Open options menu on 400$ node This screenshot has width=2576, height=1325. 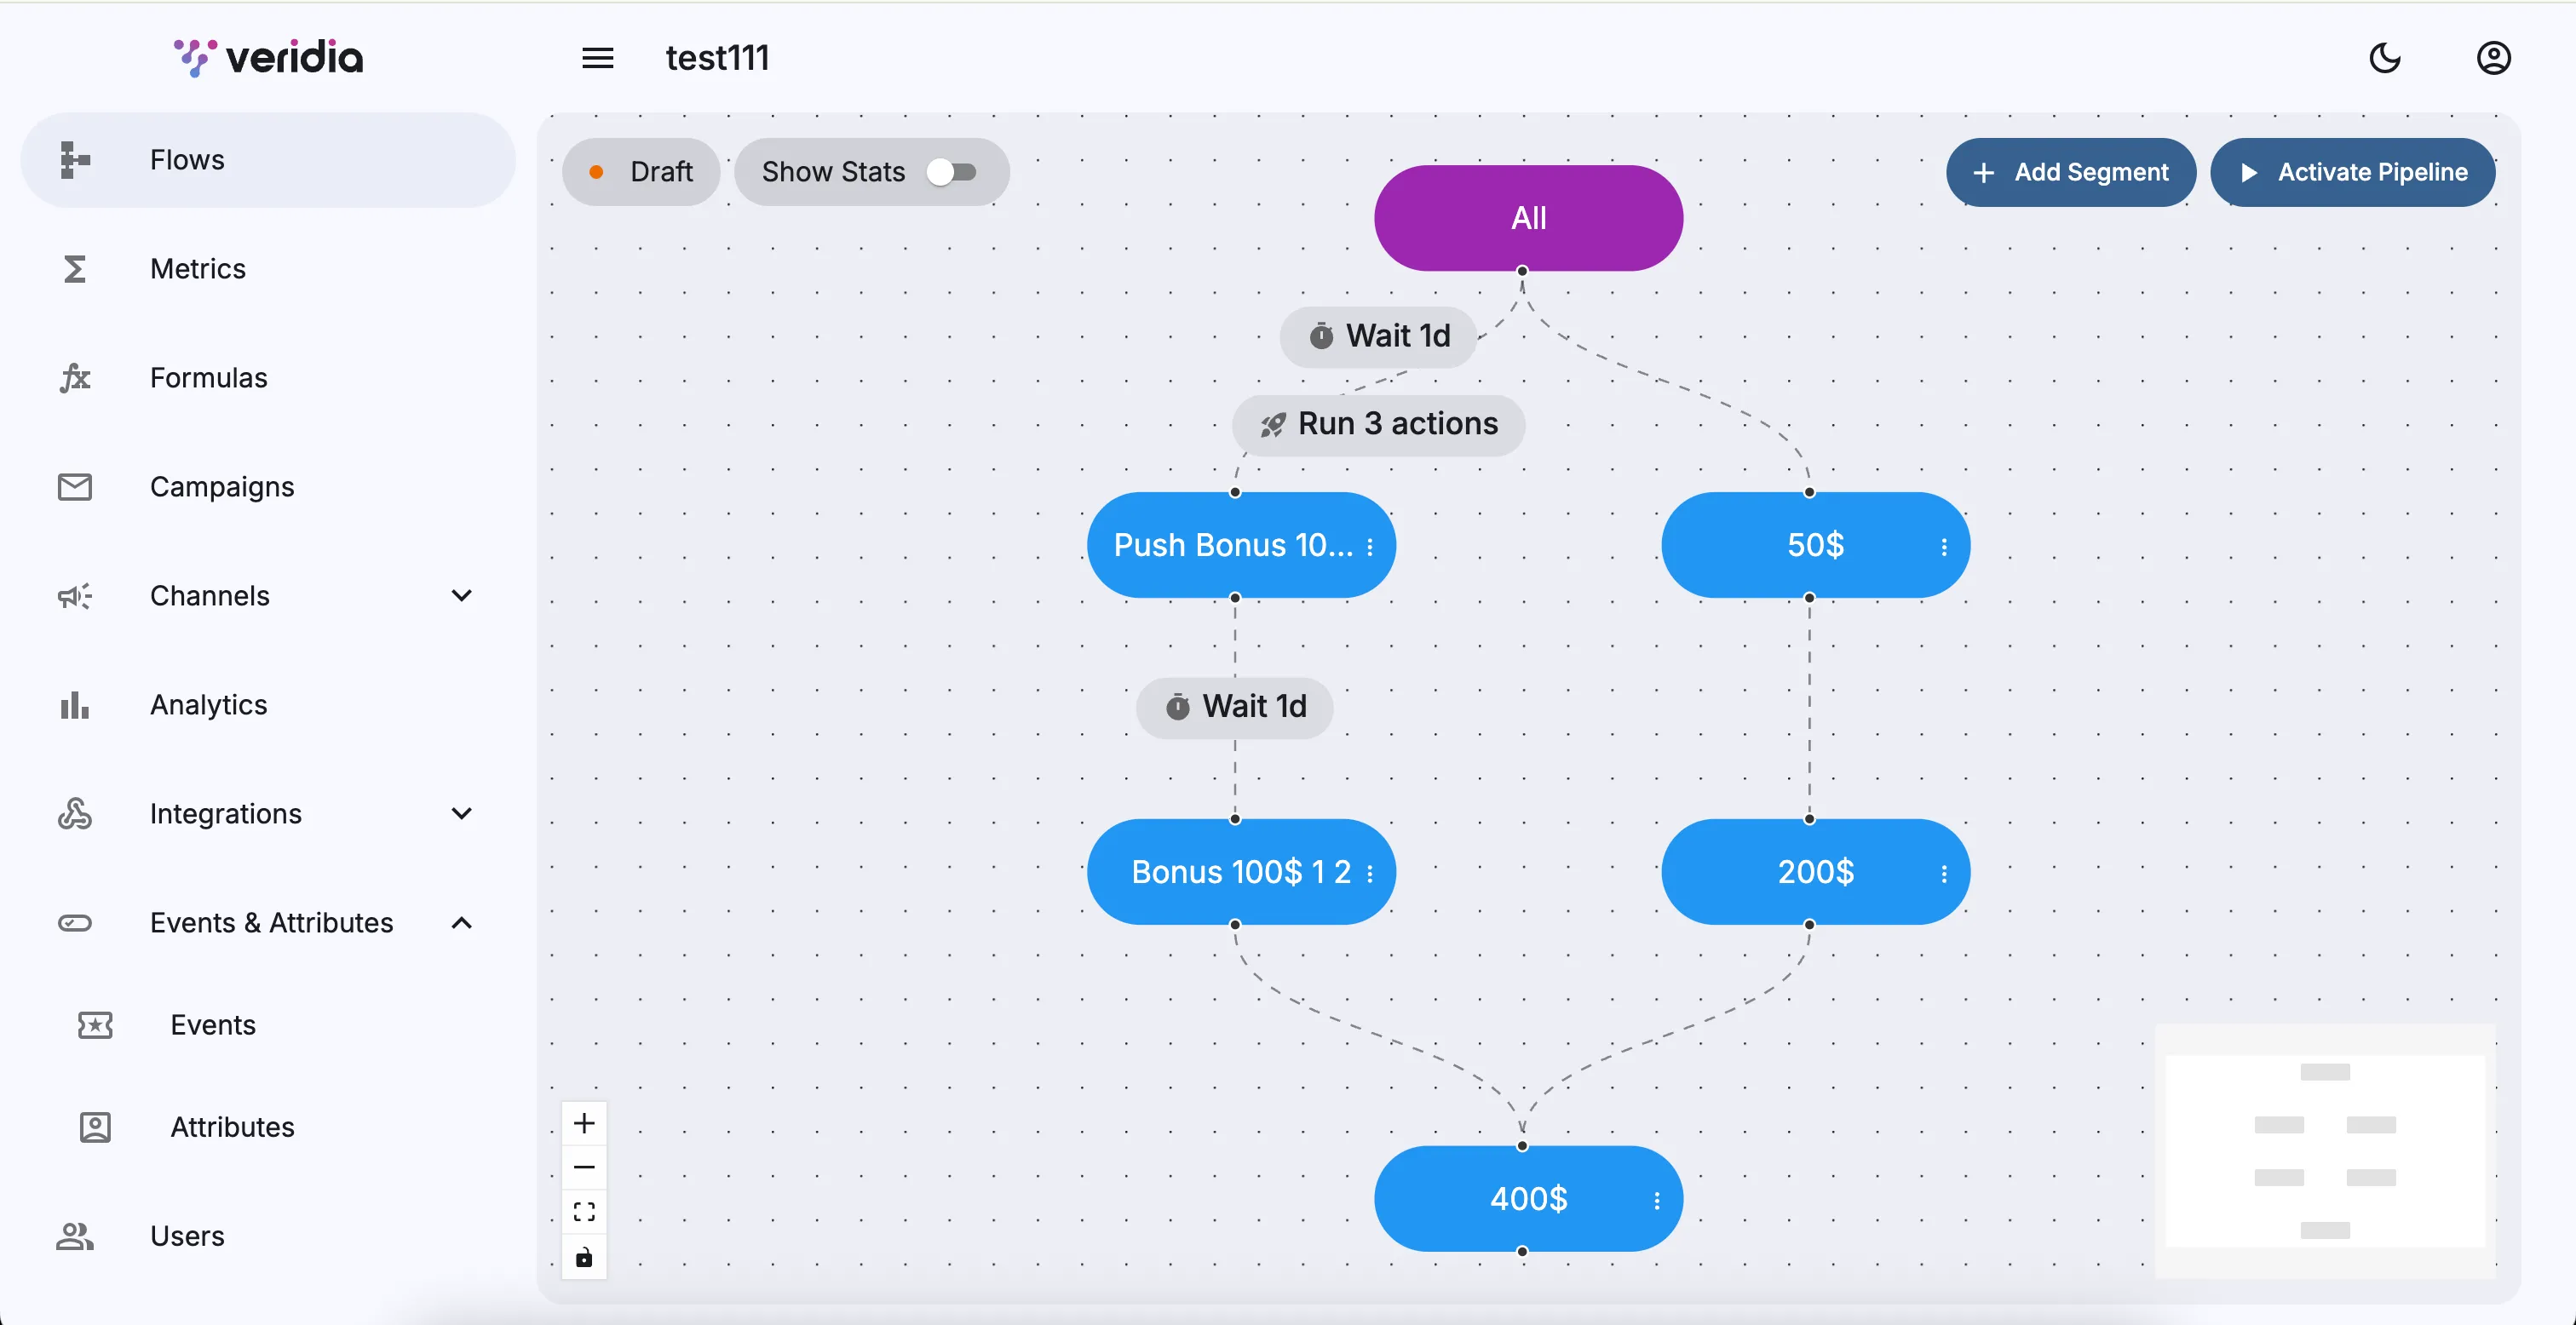[x=1656, y=1200]
